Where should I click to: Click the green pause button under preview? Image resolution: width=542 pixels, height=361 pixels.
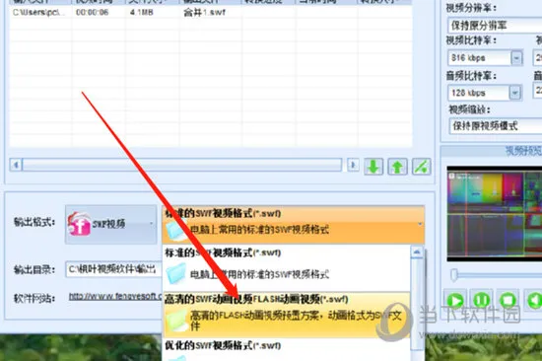click(482, 300)
